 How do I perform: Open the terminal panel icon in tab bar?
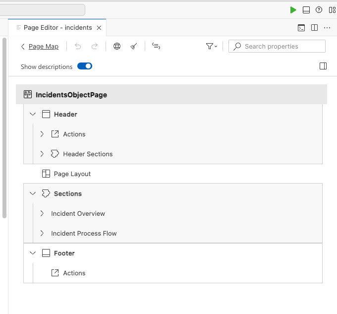[301, 28]
